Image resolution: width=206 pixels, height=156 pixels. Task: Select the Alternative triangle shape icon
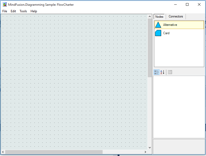click(158, 25)
